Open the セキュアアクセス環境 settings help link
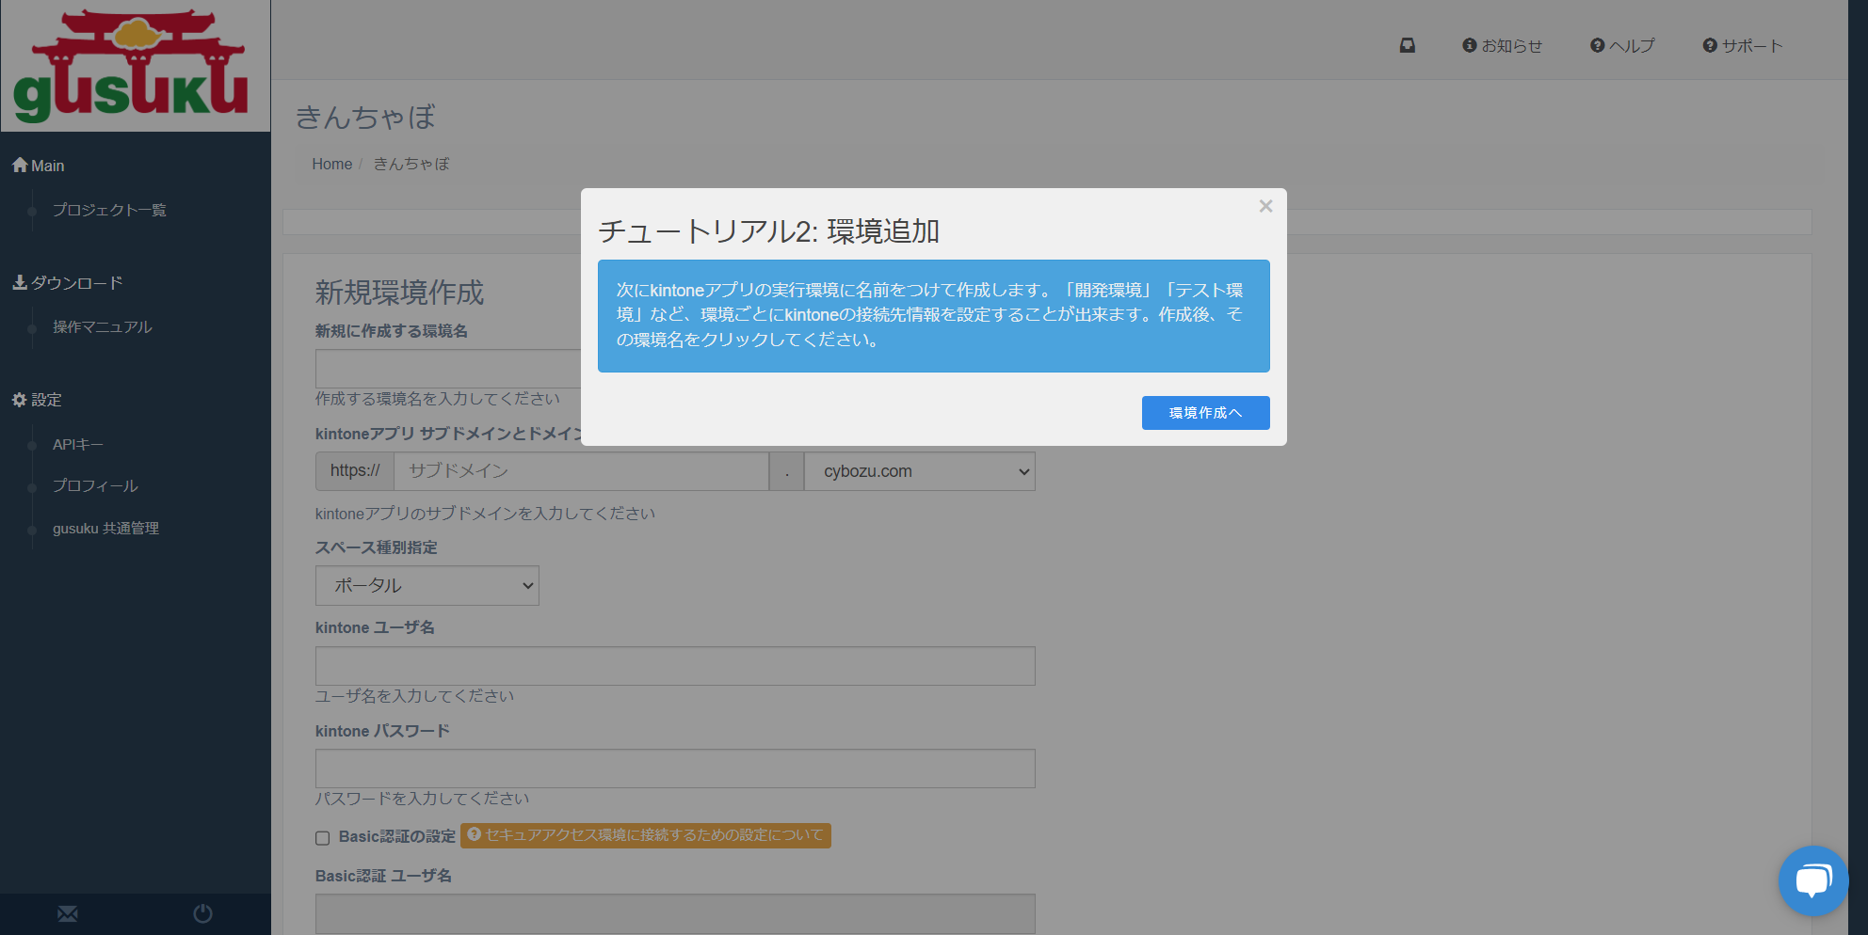Screen dimensions: 1868x935 646,835
